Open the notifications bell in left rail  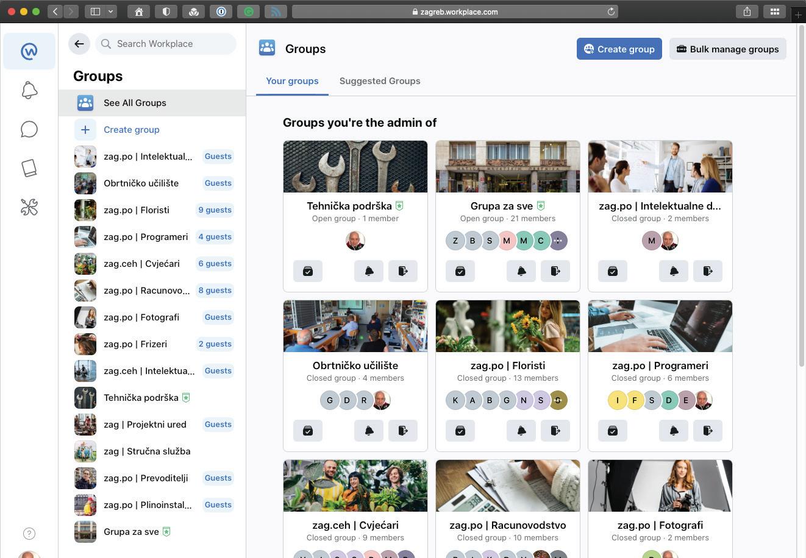pyautogui.click(x=29, y=90)
